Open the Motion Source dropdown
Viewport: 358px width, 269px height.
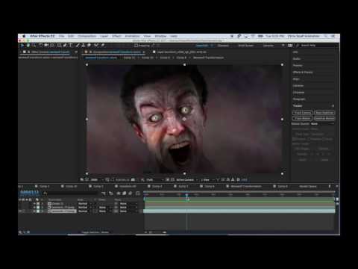(x=322, y=124)
